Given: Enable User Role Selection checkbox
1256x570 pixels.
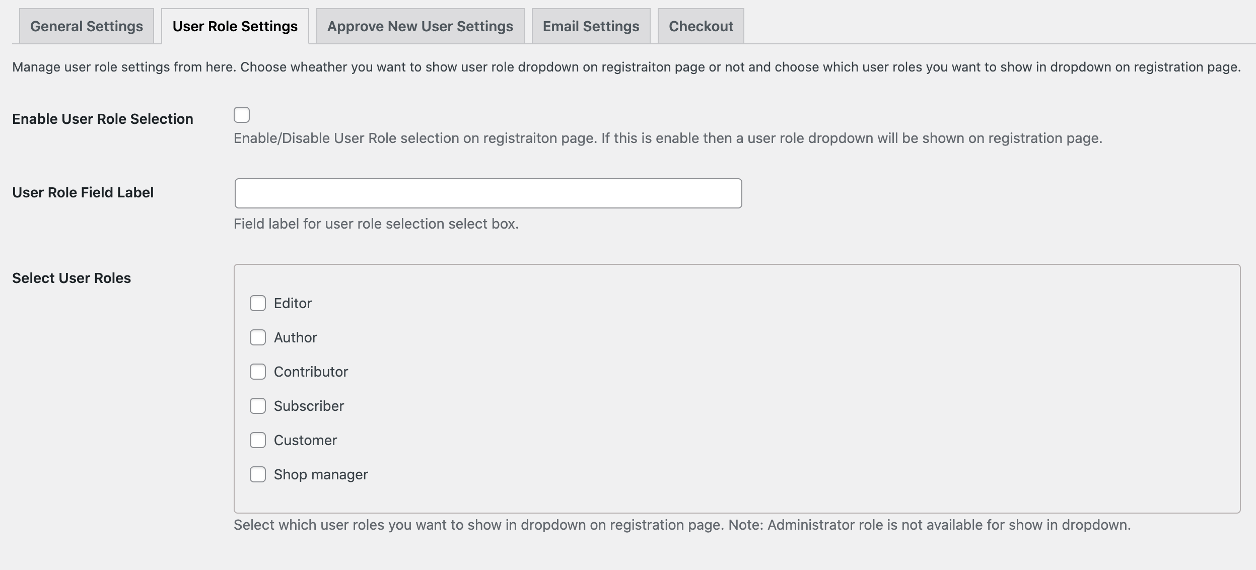Looking at the screenshot, I should (x=242, y=115).
